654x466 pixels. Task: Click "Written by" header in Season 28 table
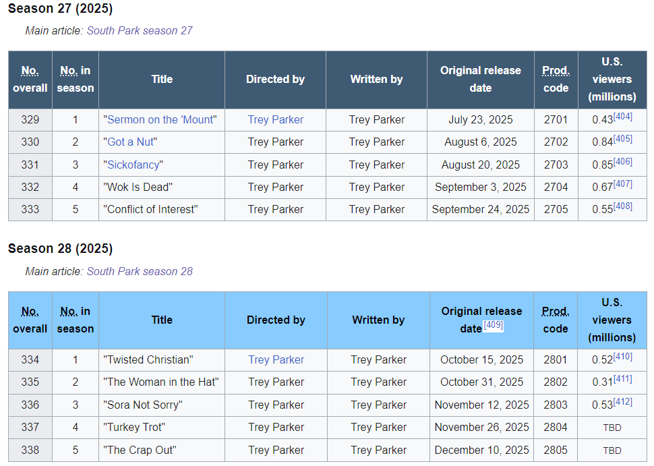tap(378, 320)
